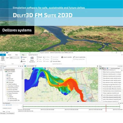Click the Import spatial operation

point(39,57)
